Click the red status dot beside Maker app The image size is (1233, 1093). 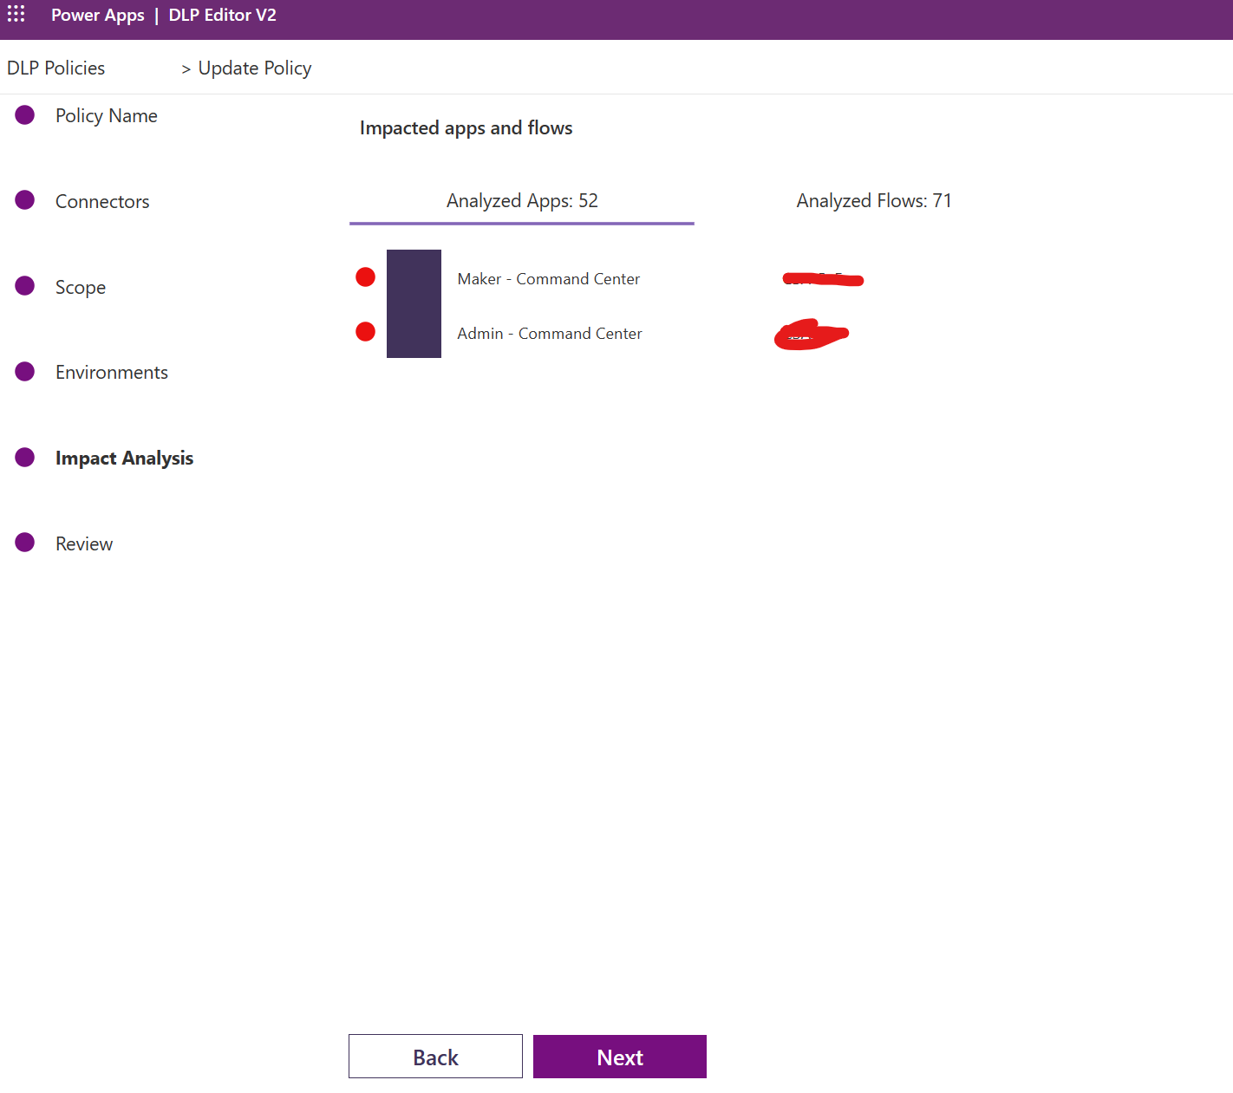pos(365,277)
